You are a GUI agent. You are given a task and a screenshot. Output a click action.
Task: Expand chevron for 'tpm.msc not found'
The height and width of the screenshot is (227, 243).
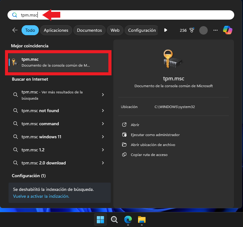tap(103, 111)
